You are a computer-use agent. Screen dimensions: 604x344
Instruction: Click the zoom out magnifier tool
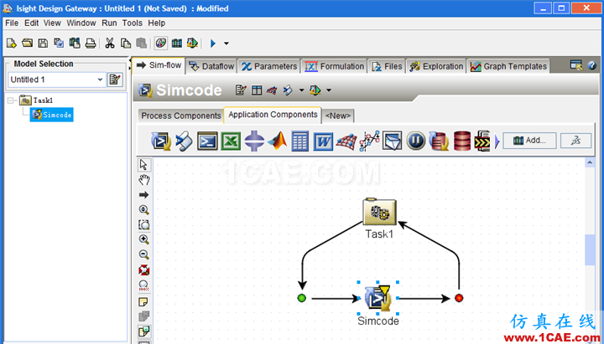pyautogui.click(x=144, y=254)
